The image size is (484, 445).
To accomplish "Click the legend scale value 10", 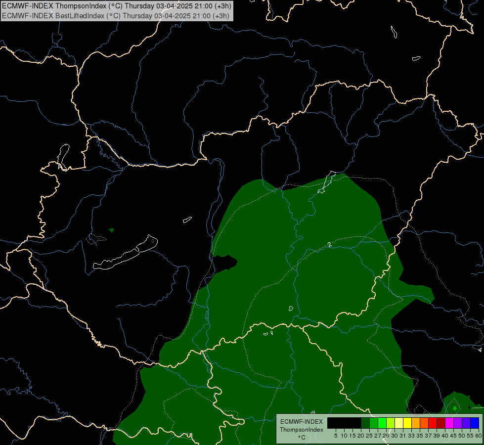I will [344, 436].
